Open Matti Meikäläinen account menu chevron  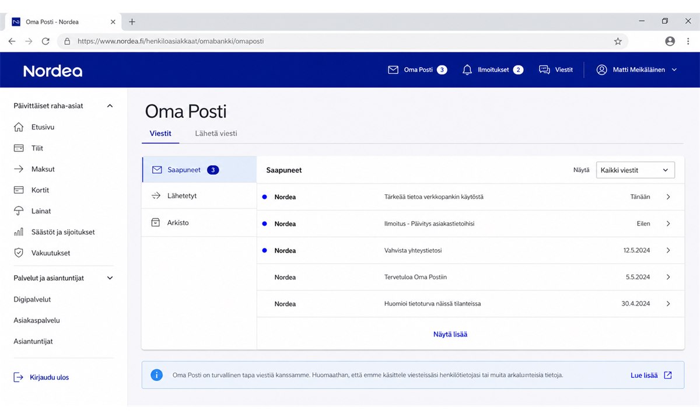point(674,70)
